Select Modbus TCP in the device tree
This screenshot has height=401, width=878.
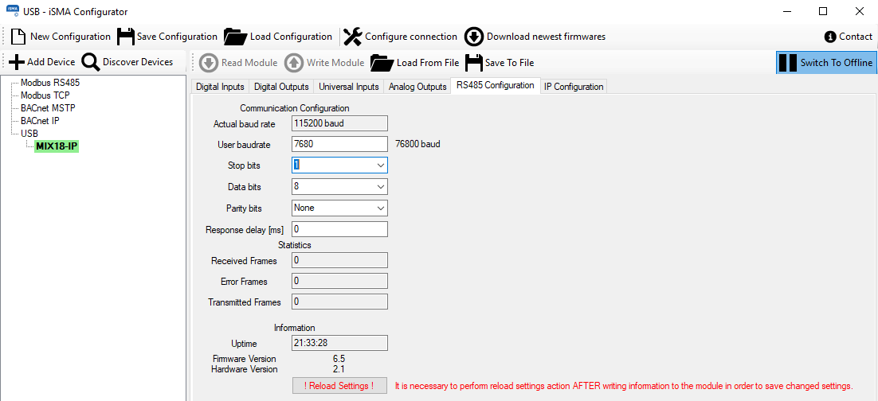45,95
